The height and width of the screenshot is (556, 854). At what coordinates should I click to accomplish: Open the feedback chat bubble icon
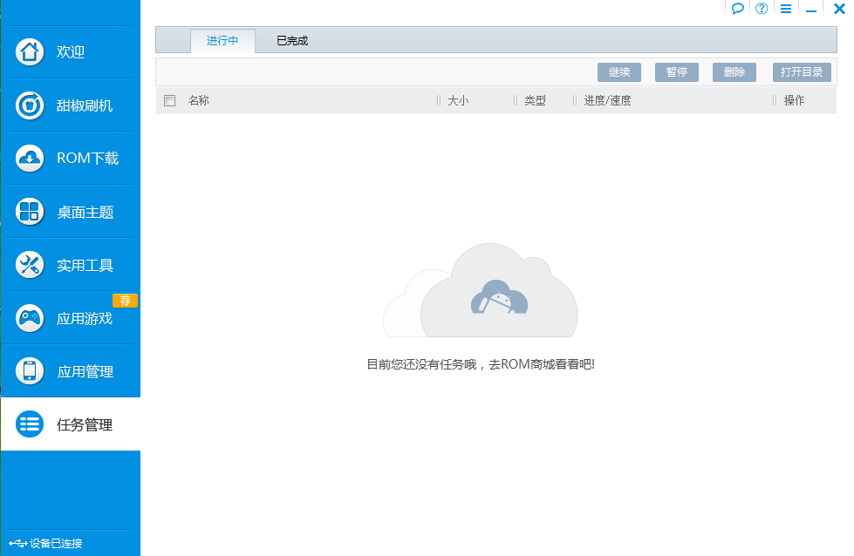737,9
